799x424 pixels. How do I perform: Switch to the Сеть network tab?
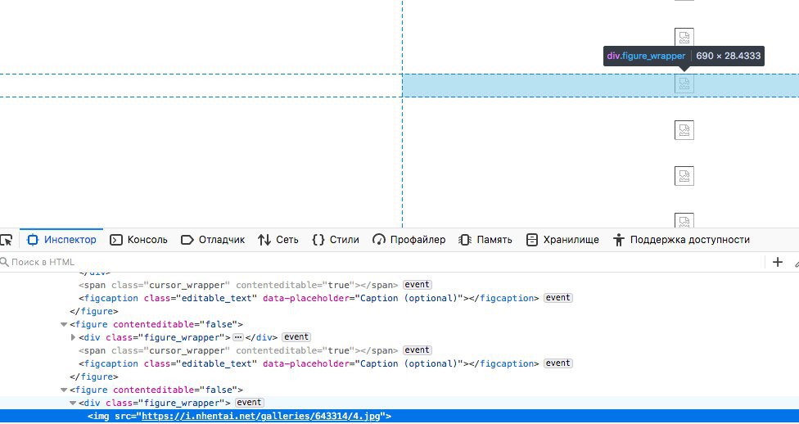point(278,240)
